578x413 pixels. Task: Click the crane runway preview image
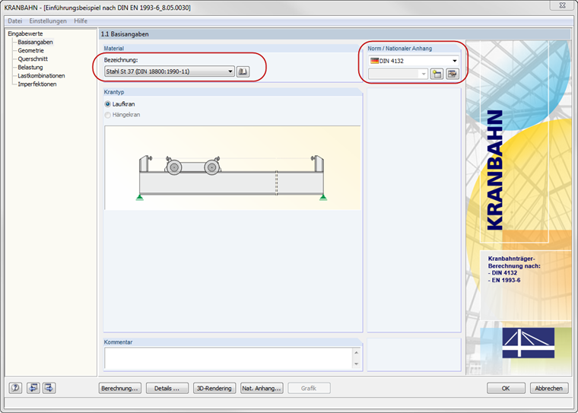(233, 168)
